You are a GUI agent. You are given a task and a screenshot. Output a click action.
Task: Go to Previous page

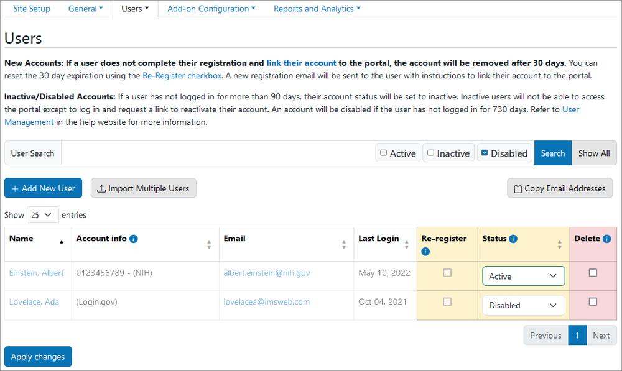click(x=545, y=336)
